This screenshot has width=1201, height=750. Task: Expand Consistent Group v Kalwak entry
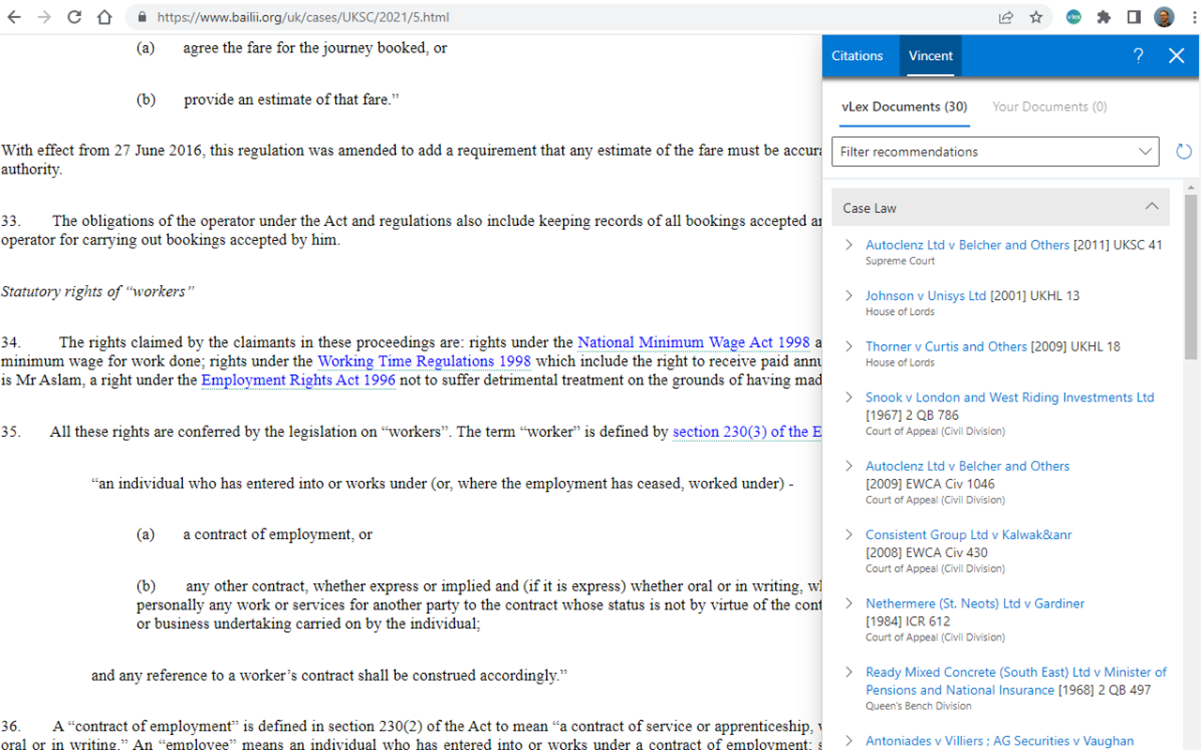(849, 534)
